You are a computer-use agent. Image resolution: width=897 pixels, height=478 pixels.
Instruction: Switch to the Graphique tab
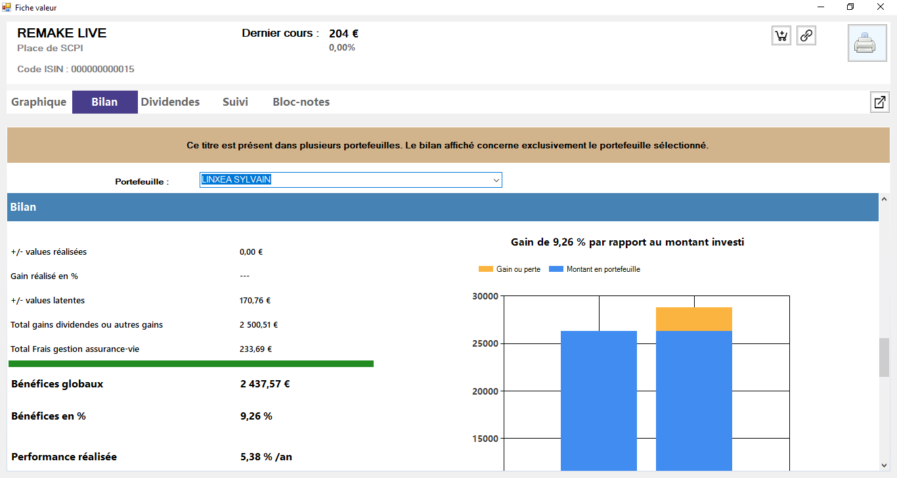(39, 102)
